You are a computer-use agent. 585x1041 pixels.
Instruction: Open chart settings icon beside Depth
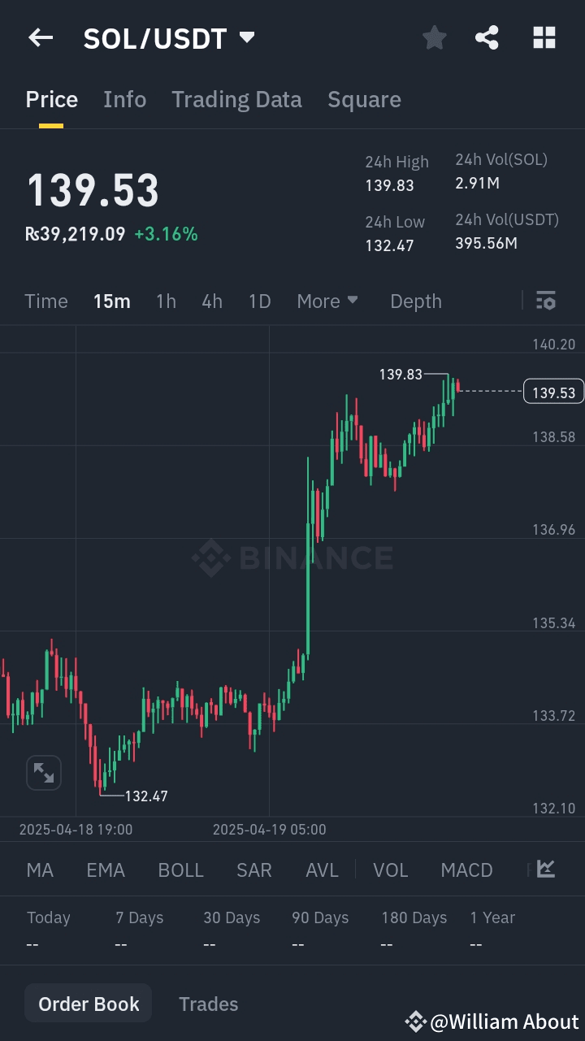point(545,301)
